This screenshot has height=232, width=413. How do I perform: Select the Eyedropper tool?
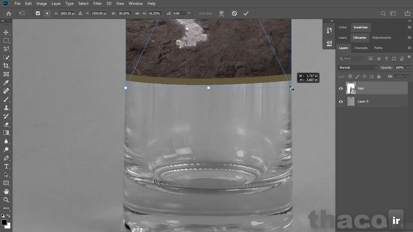tap(6, 83)
